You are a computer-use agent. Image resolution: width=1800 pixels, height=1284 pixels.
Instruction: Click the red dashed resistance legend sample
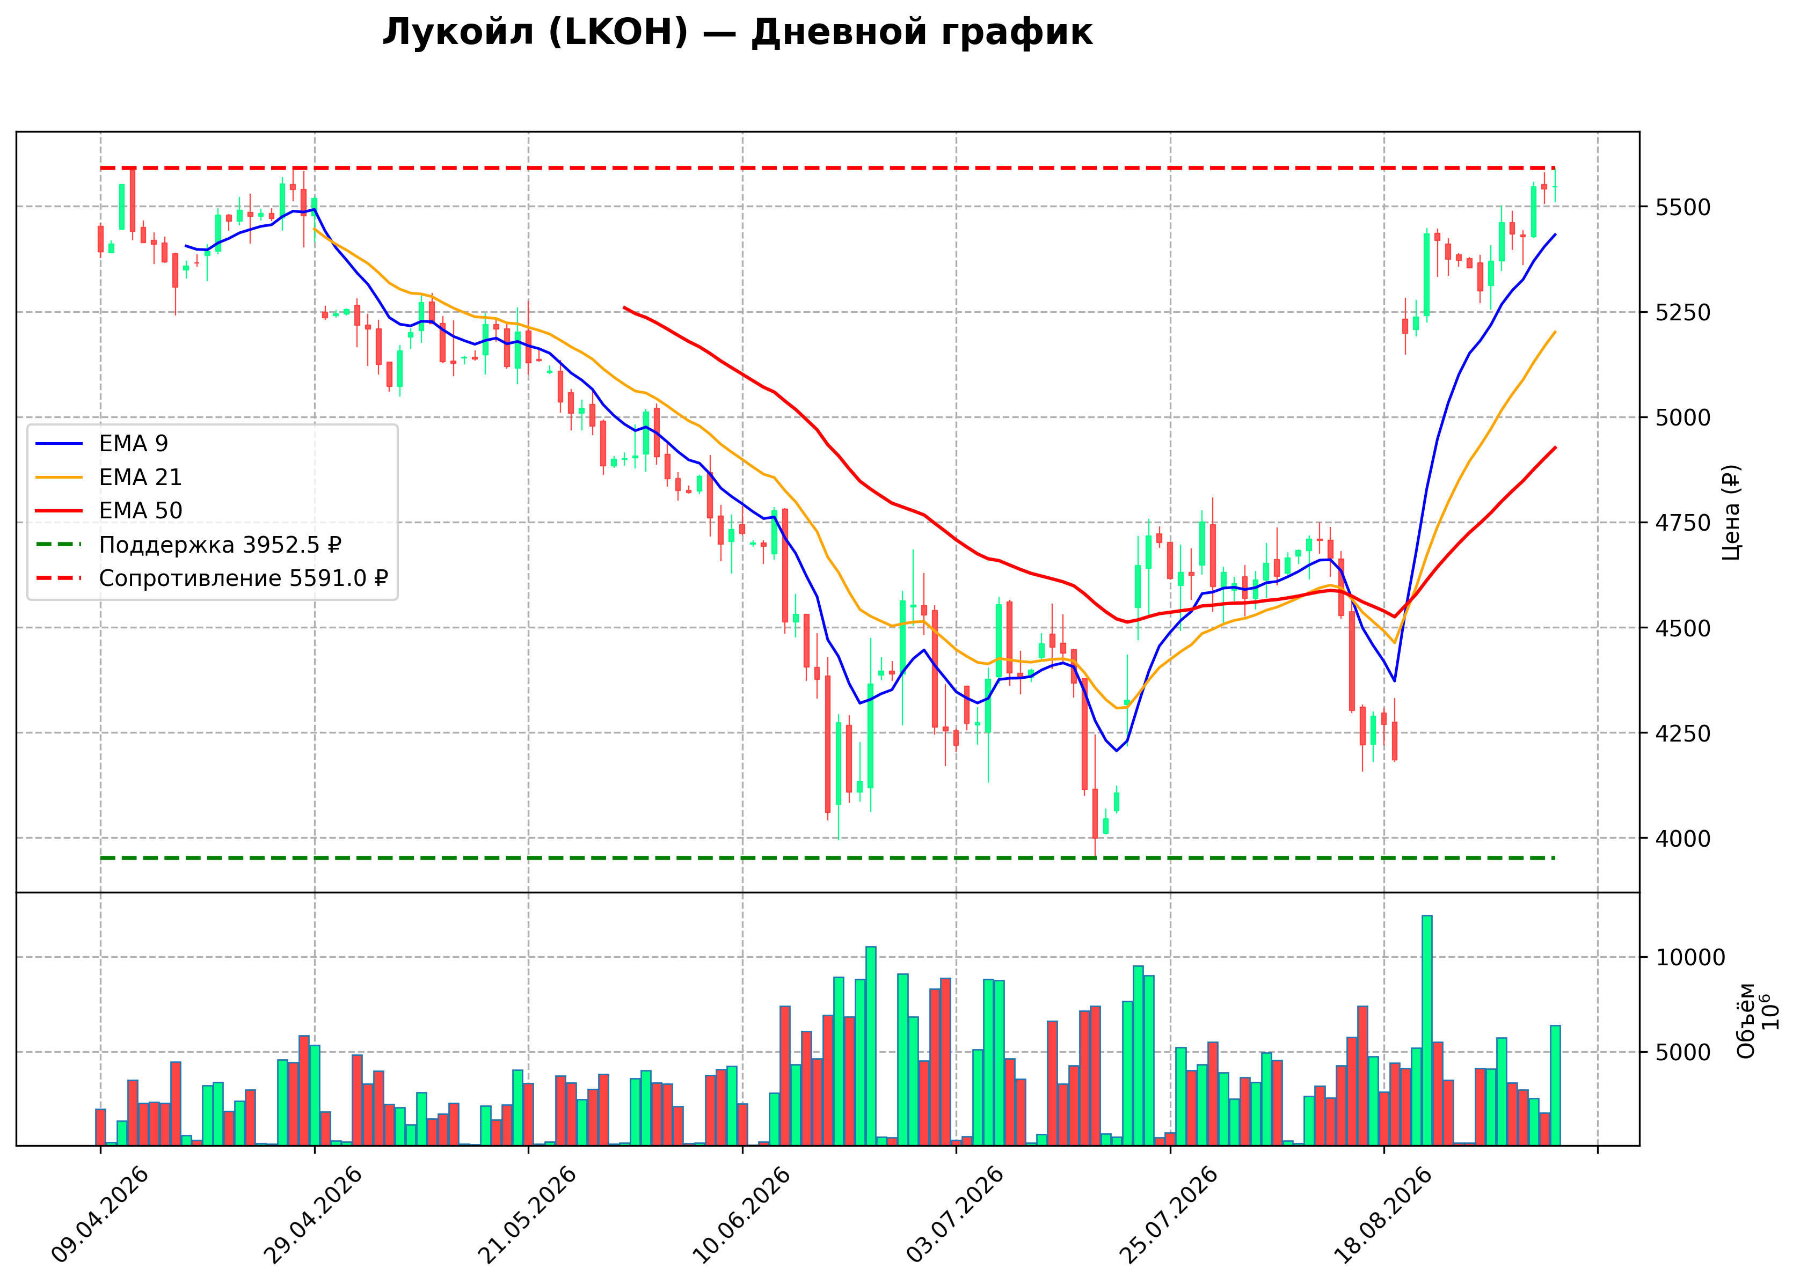(59, 579)
